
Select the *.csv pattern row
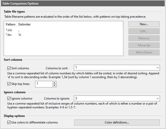point(9,30)
